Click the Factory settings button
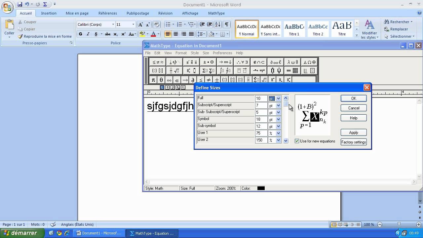Screen dimensions: 423x238 (354, 142)
